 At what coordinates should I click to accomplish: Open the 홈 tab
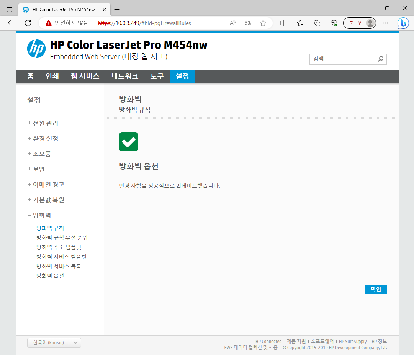click(30, 76)
